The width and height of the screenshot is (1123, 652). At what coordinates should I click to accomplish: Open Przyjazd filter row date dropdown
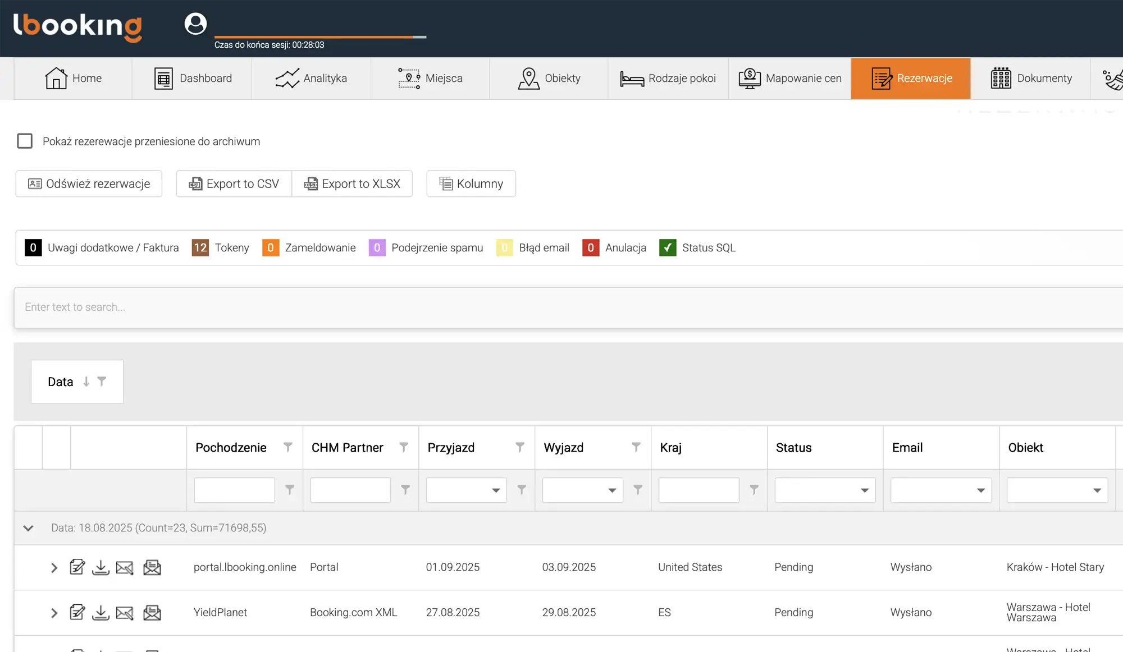click(496, 490)
